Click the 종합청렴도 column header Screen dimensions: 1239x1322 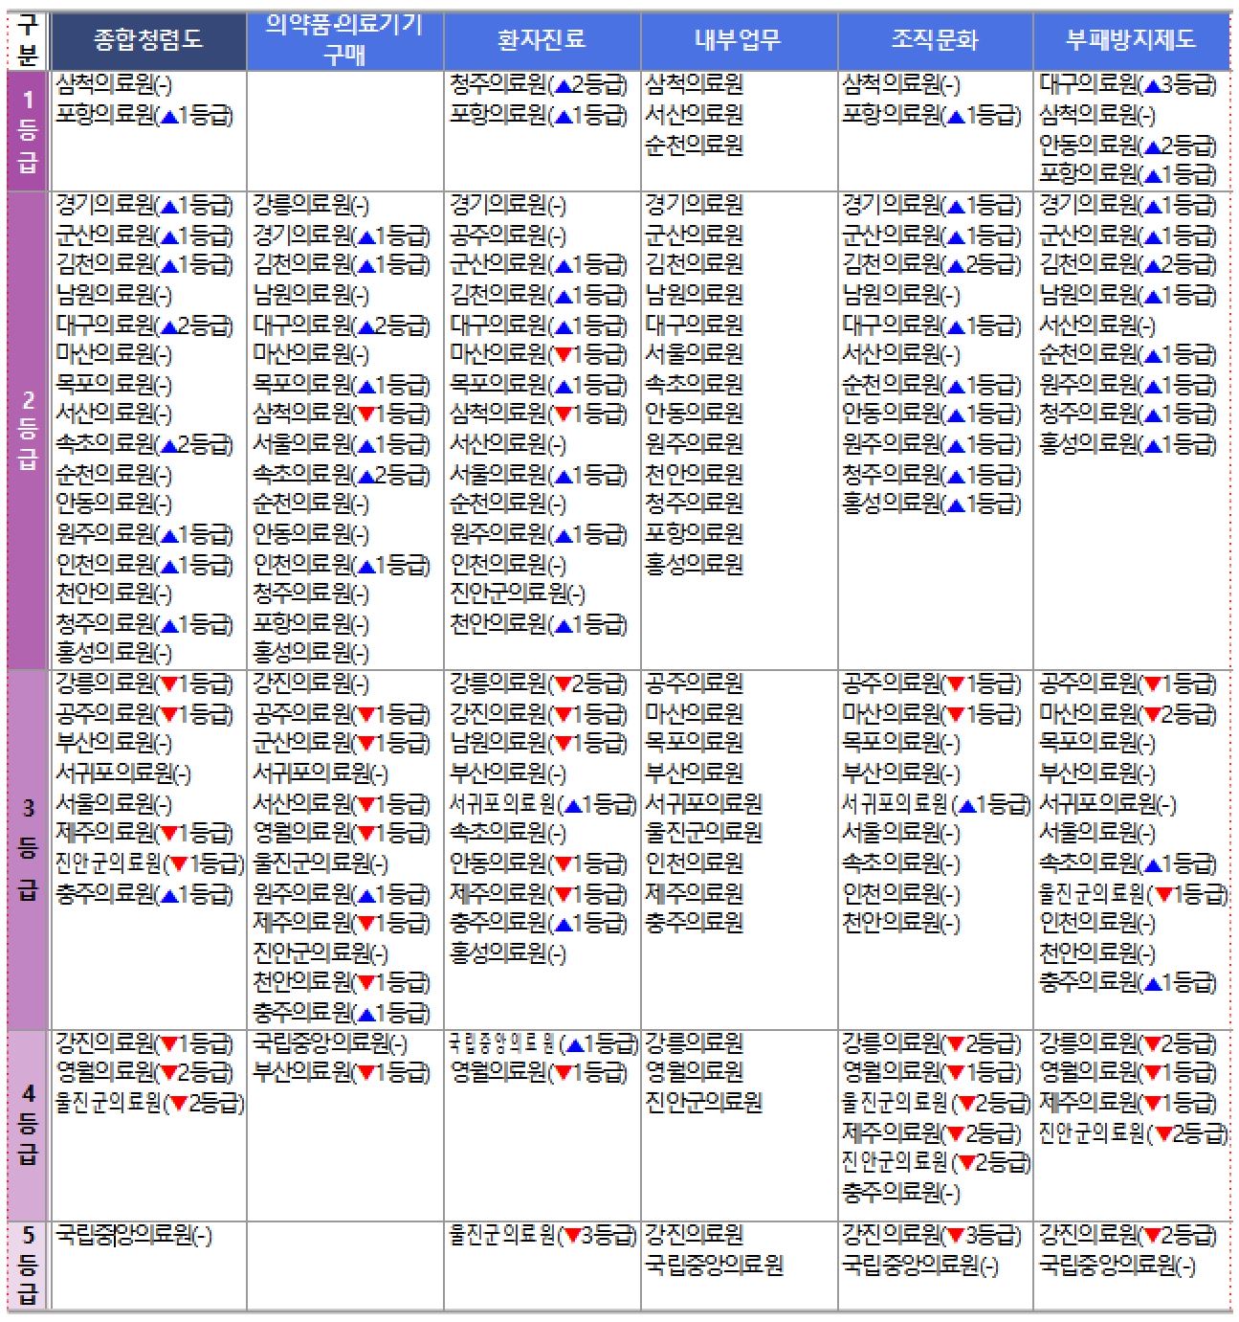[148, 39]
